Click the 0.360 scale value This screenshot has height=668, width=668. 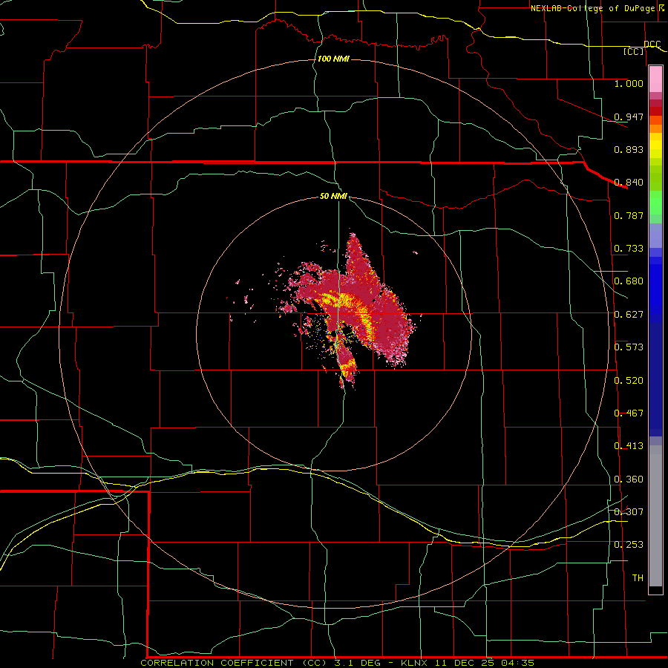point(629,479)
